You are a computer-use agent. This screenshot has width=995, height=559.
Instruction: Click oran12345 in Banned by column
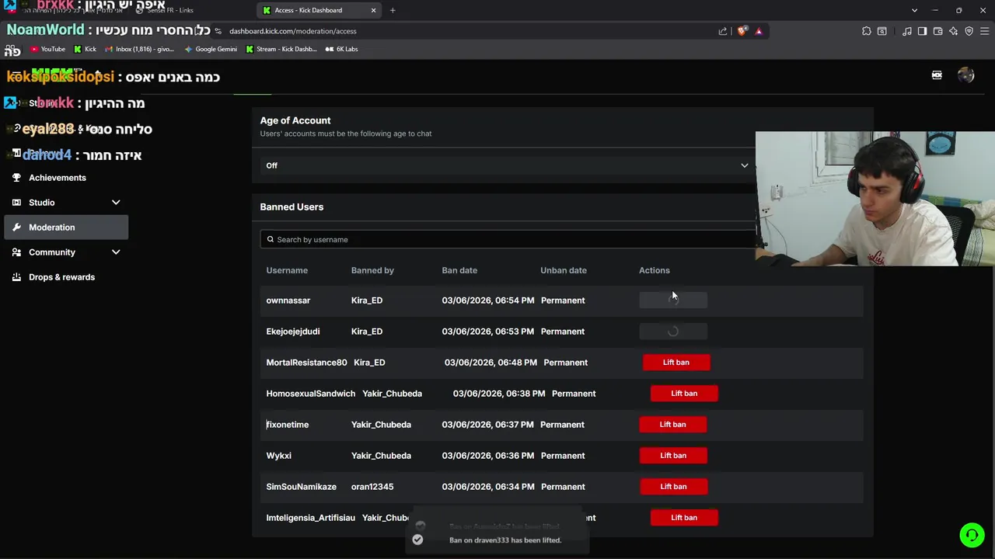point(372,487)
